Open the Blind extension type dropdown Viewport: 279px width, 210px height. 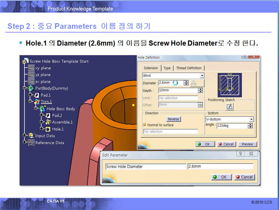[x=202, y=75]
